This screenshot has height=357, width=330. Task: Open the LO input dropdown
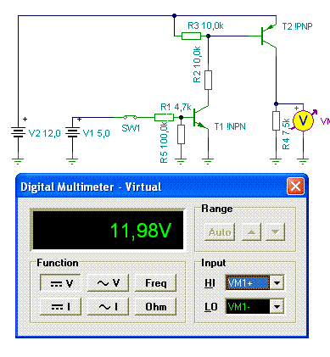(277, 306)
